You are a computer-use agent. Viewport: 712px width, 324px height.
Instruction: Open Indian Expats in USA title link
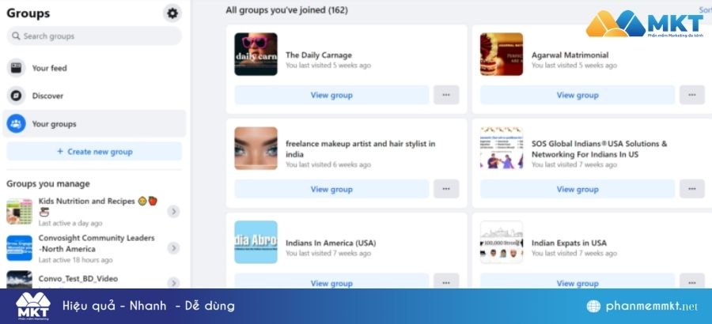pos(569,243)
